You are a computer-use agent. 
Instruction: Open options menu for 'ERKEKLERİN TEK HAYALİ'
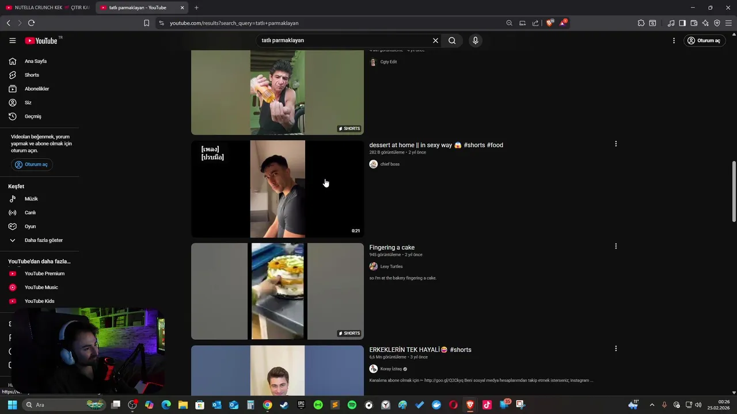(x=616, y=348)
